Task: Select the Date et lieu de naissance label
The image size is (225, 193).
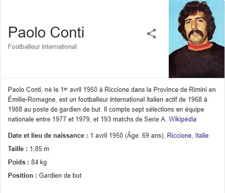Action: 48,136
